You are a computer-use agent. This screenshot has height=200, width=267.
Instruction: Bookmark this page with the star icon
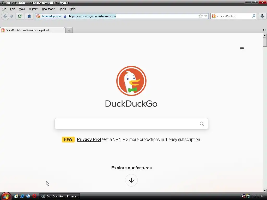pos(201,16)
